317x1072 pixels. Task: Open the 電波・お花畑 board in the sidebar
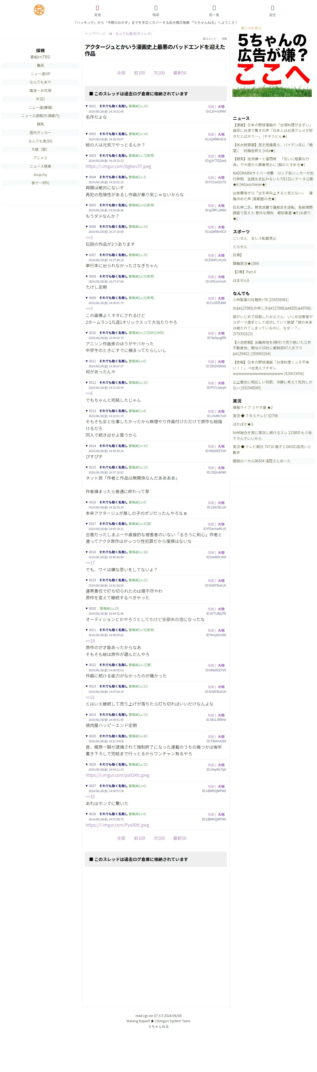(x=40, y=90)
